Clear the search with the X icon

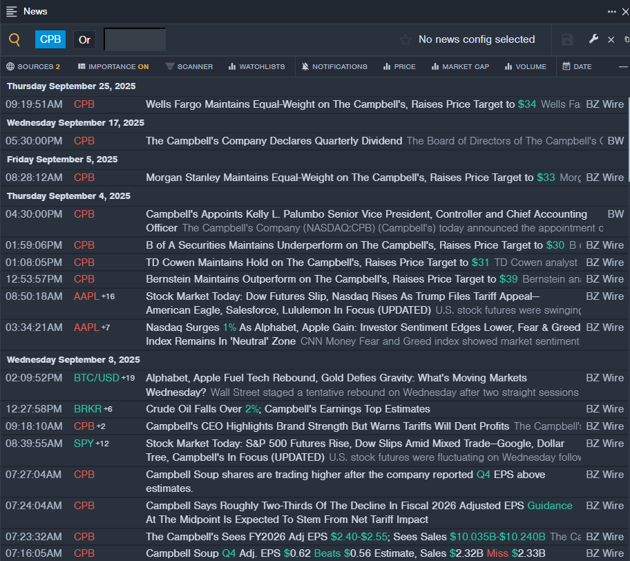point(611,40)
